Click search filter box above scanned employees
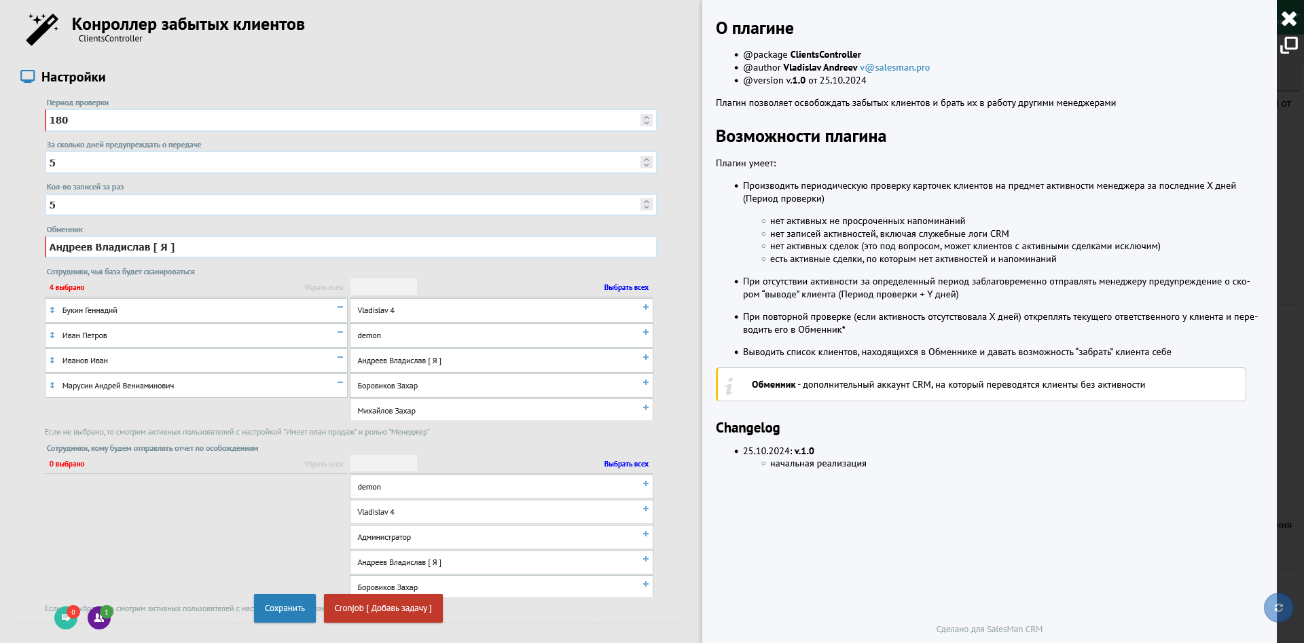 (384, 287)
